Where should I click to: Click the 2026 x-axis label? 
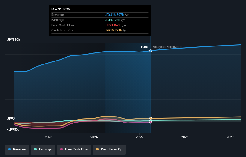pyautogui.click(x=185, y=137)
